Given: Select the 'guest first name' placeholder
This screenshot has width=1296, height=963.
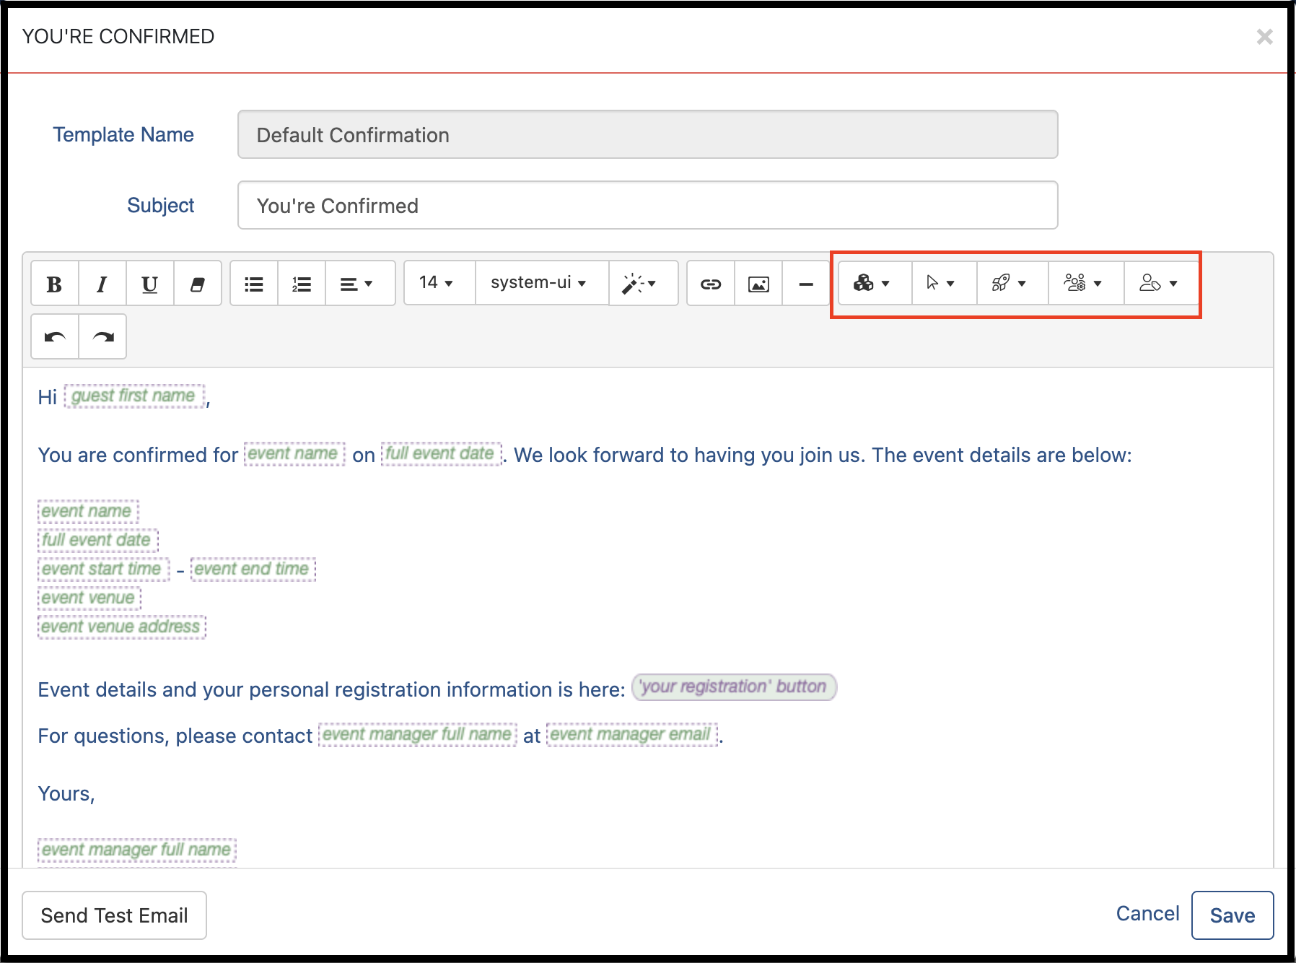Looking at the screenshot, I should pyautogui.click(x=134, y=396).
